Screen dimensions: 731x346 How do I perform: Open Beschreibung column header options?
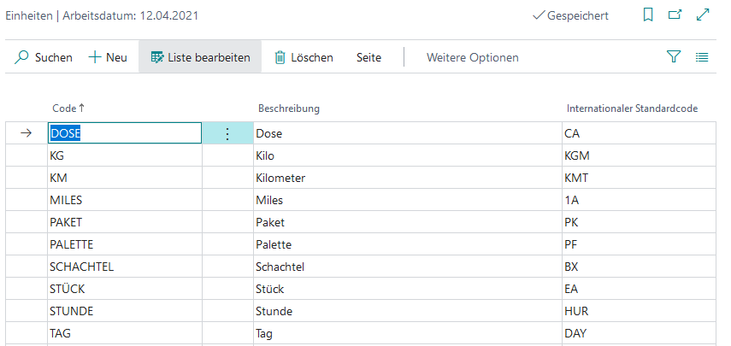(x=289, y=108)
